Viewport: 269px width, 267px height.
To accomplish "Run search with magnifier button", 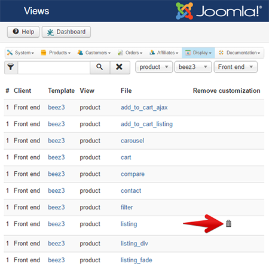I will pyautogui.click(x=100, y=67).
